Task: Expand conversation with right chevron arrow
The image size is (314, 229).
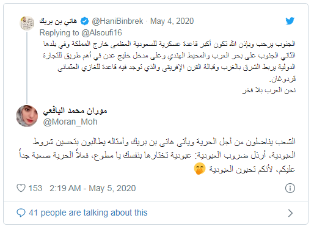Action: pyautogui.click(x=290, y=213)
